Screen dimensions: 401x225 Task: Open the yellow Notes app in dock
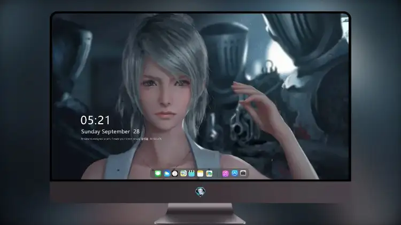200,174
